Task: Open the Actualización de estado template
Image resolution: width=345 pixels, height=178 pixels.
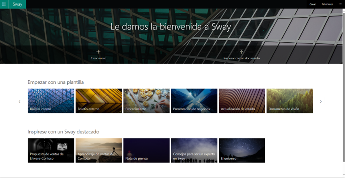Action: pyautogui.click(x=242, y=101)
